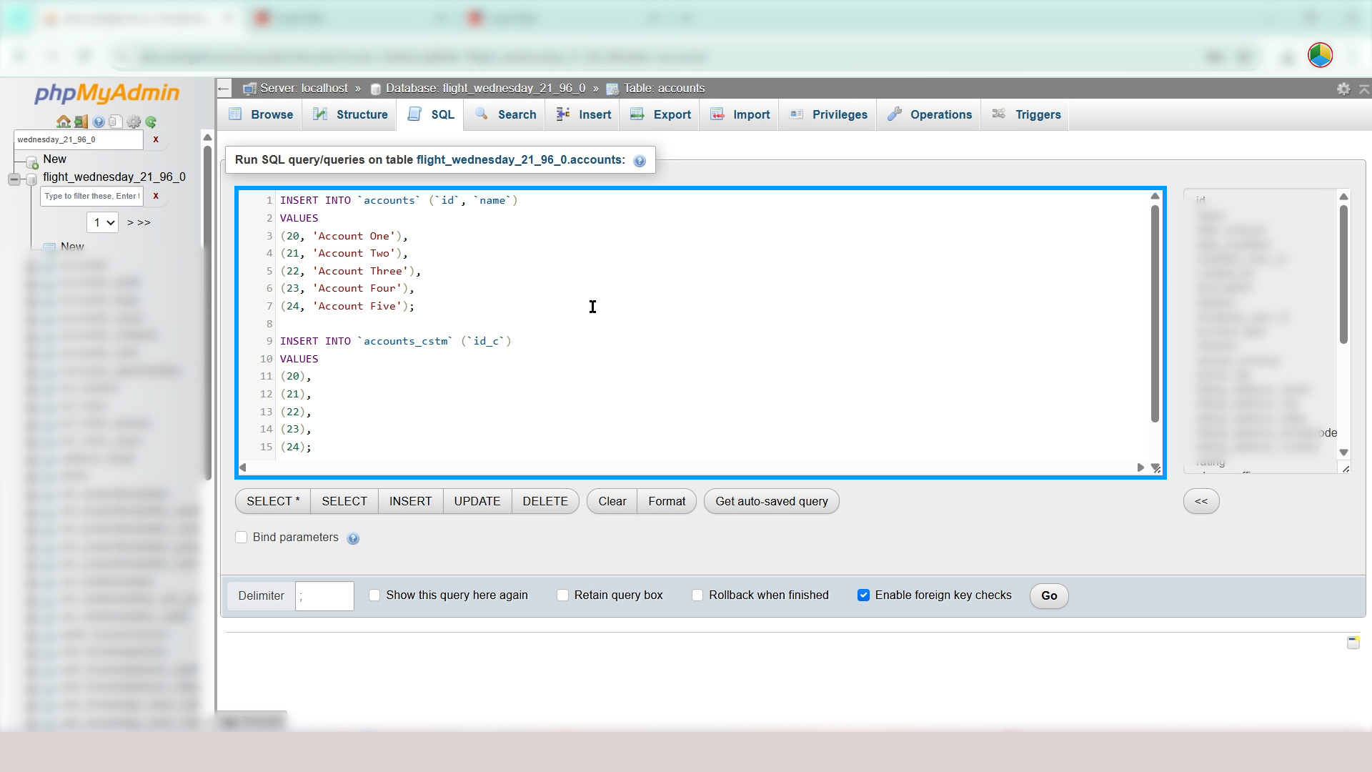Viewport: 1372px width, 772px height.
Task: Check Show this query here again
Action: click(x=374, y=595)
